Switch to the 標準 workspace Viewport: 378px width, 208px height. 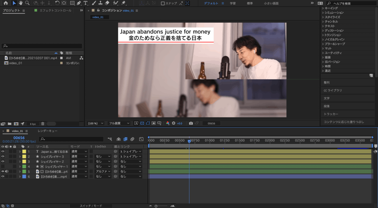(250, 3)
